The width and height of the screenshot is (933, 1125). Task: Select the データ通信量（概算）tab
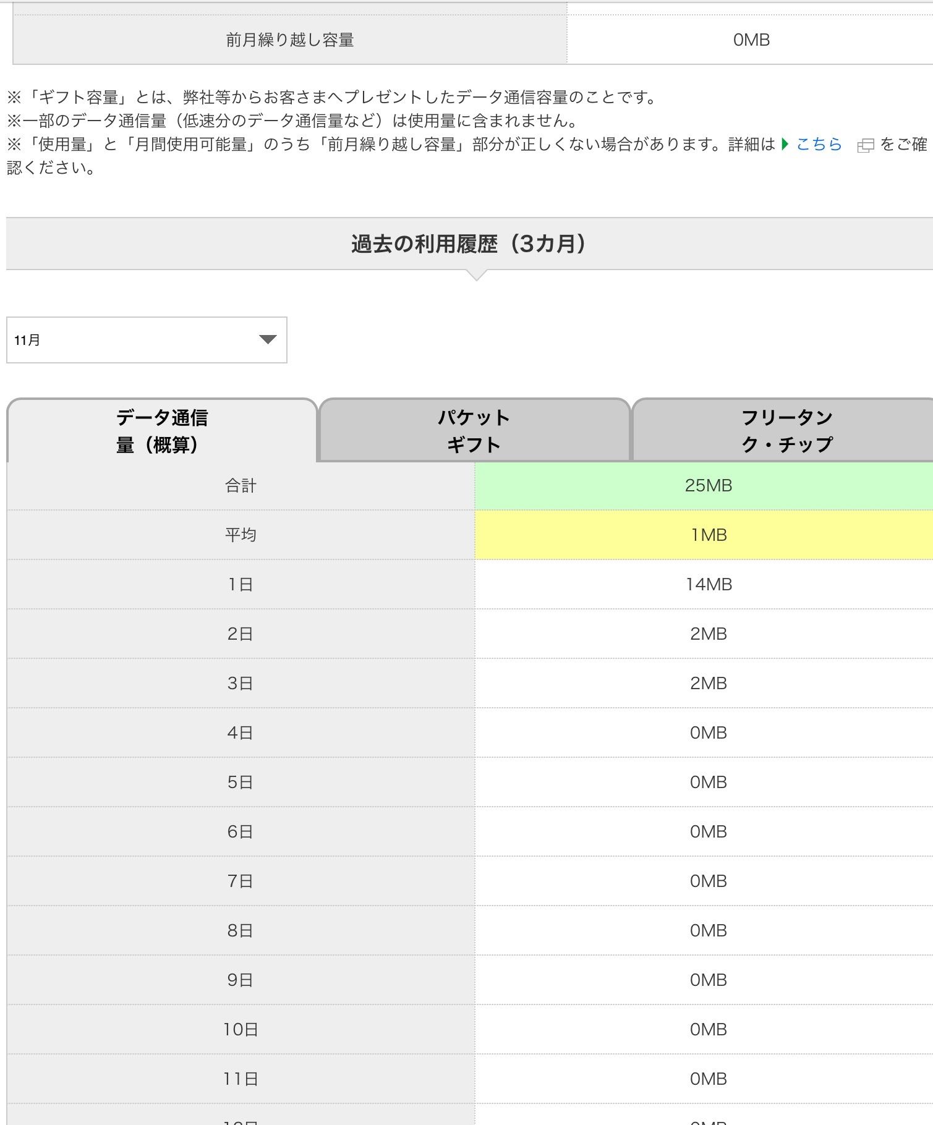click(x=162, y=431)
